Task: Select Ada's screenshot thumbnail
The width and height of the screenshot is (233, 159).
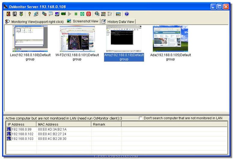Action: point(170,38)
